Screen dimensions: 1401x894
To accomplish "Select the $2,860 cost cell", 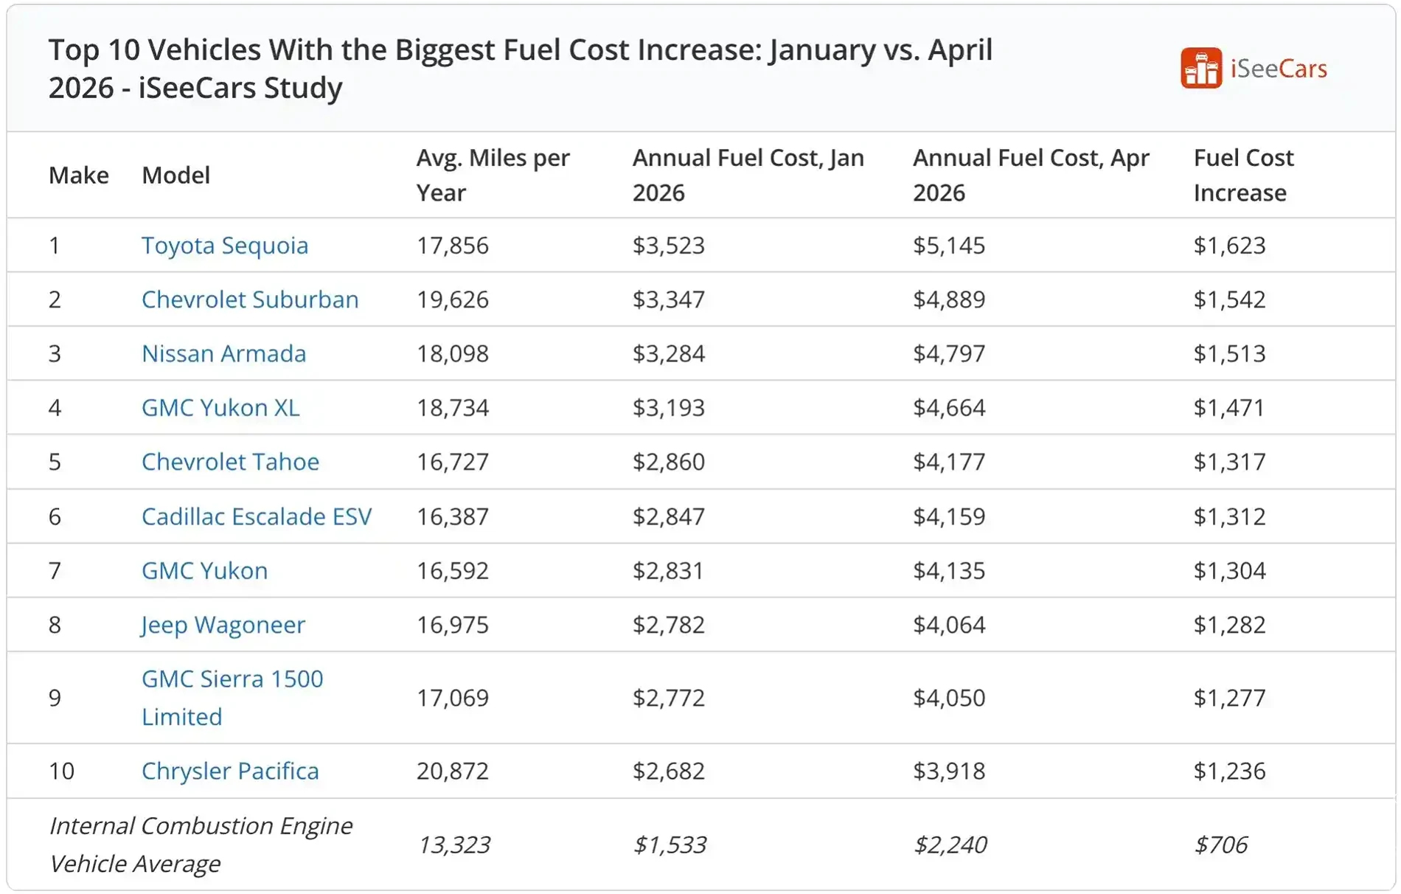I will (x=669, y=462).
